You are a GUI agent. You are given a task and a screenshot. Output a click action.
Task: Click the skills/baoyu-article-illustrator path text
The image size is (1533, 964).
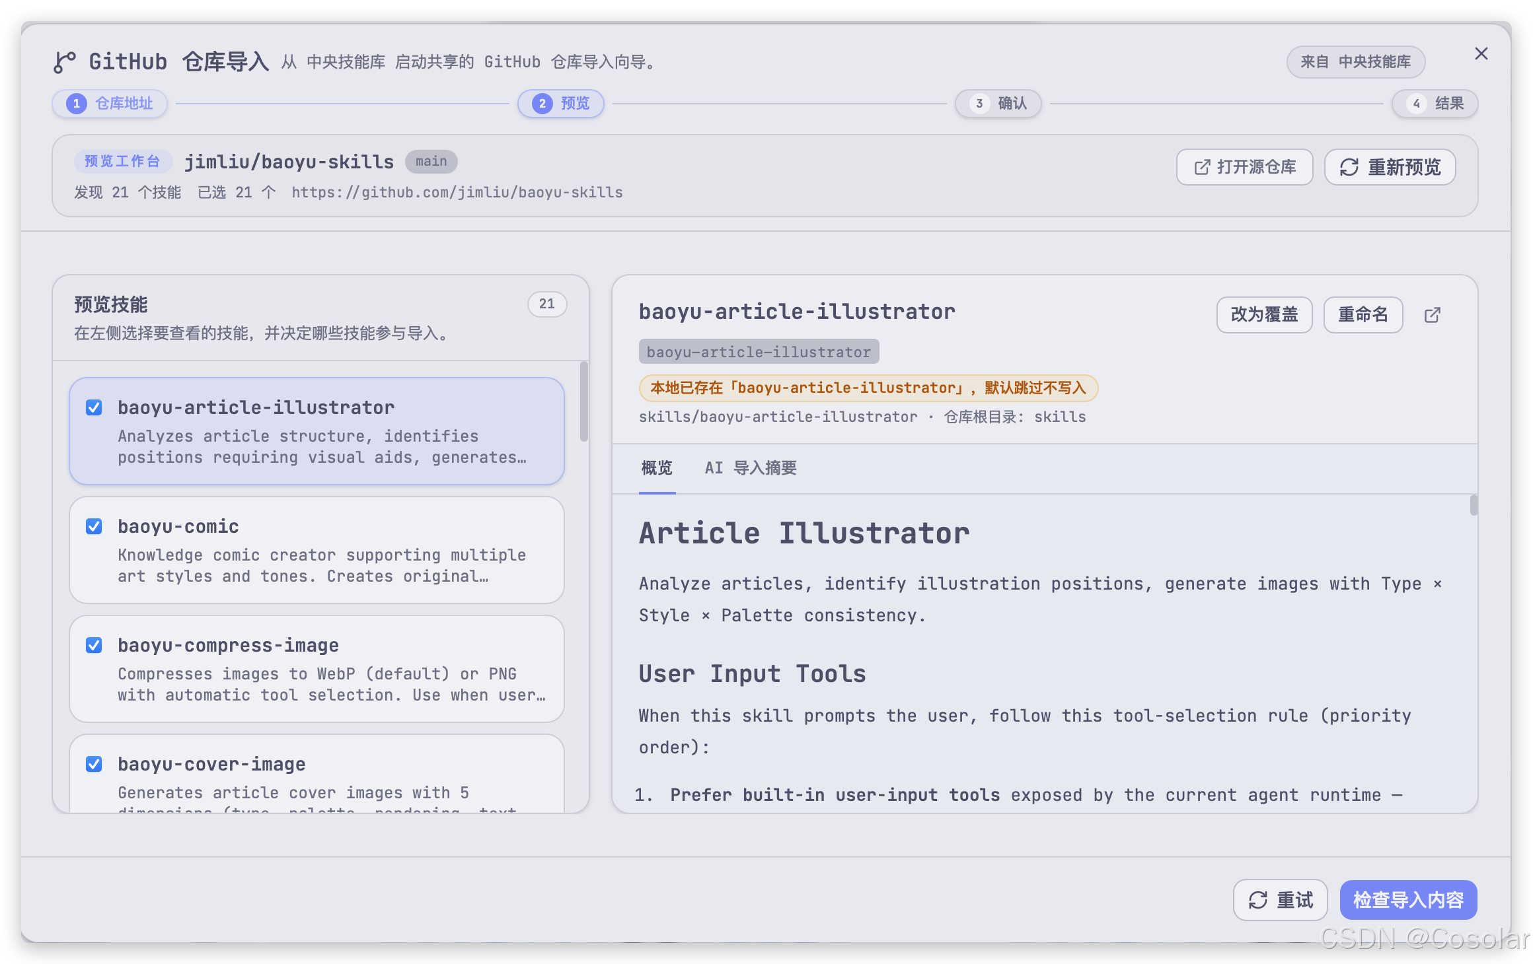pos(778,417)
